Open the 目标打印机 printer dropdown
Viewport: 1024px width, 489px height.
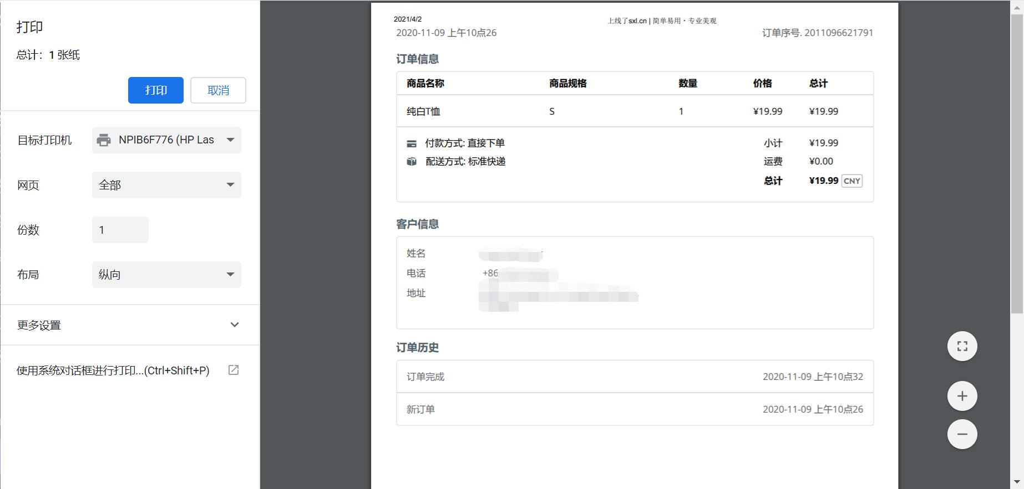pos(166,140)
